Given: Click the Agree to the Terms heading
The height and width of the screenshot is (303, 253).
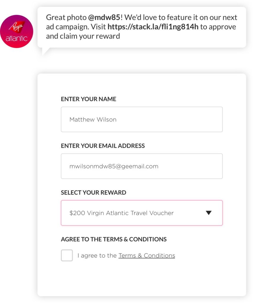Looking at the screenshot, I should (114, 239).
